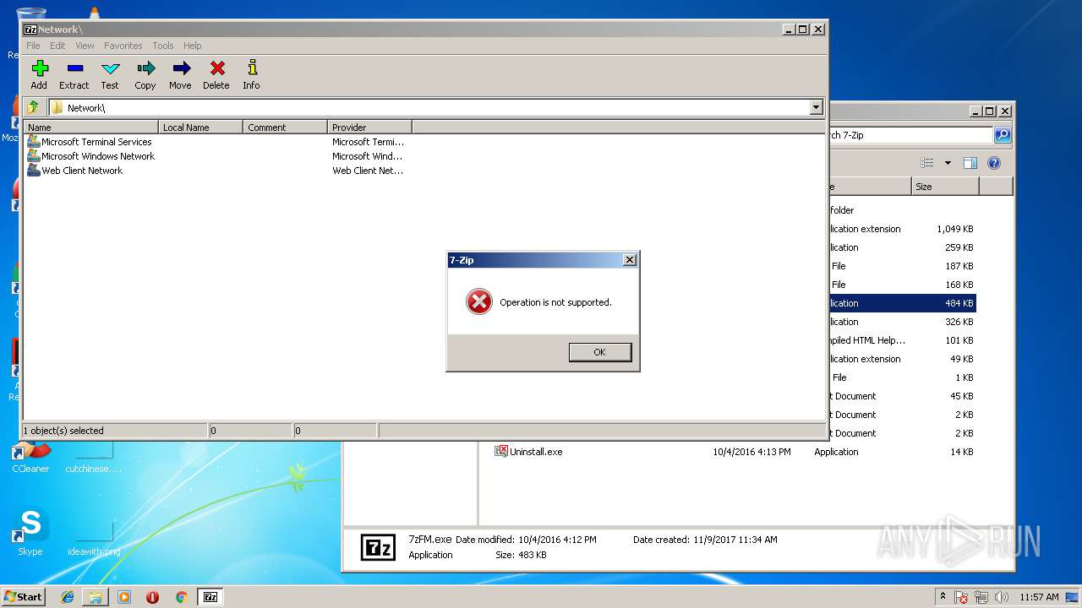Open Windows Explorer taskbar icon
The width and height of the screenshot is (1082, 608).
pyautogui.click(x=96, y=597)
